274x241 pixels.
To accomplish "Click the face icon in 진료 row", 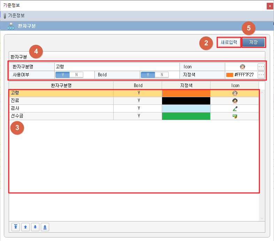I will pos(235,101).
